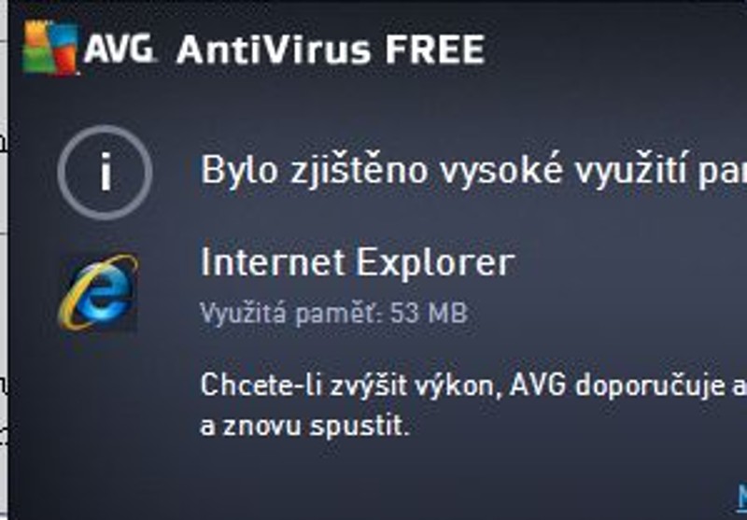Click the word 'AntiVirus' in the title bar

tap(274, 49)
